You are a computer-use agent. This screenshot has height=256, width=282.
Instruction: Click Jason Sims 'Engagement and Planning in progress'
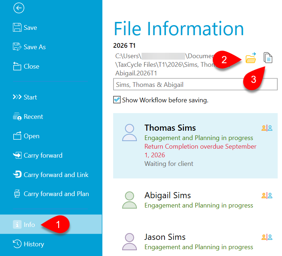tap(199, 247)
